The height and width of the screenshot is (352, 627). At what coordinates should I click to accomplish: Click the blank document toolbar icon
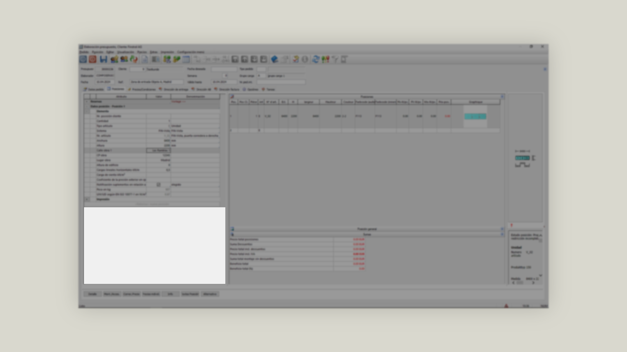(145, 59)
